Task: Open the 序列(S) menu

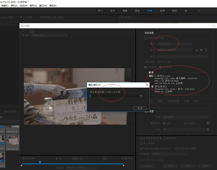Action: [x=14, y=6]
